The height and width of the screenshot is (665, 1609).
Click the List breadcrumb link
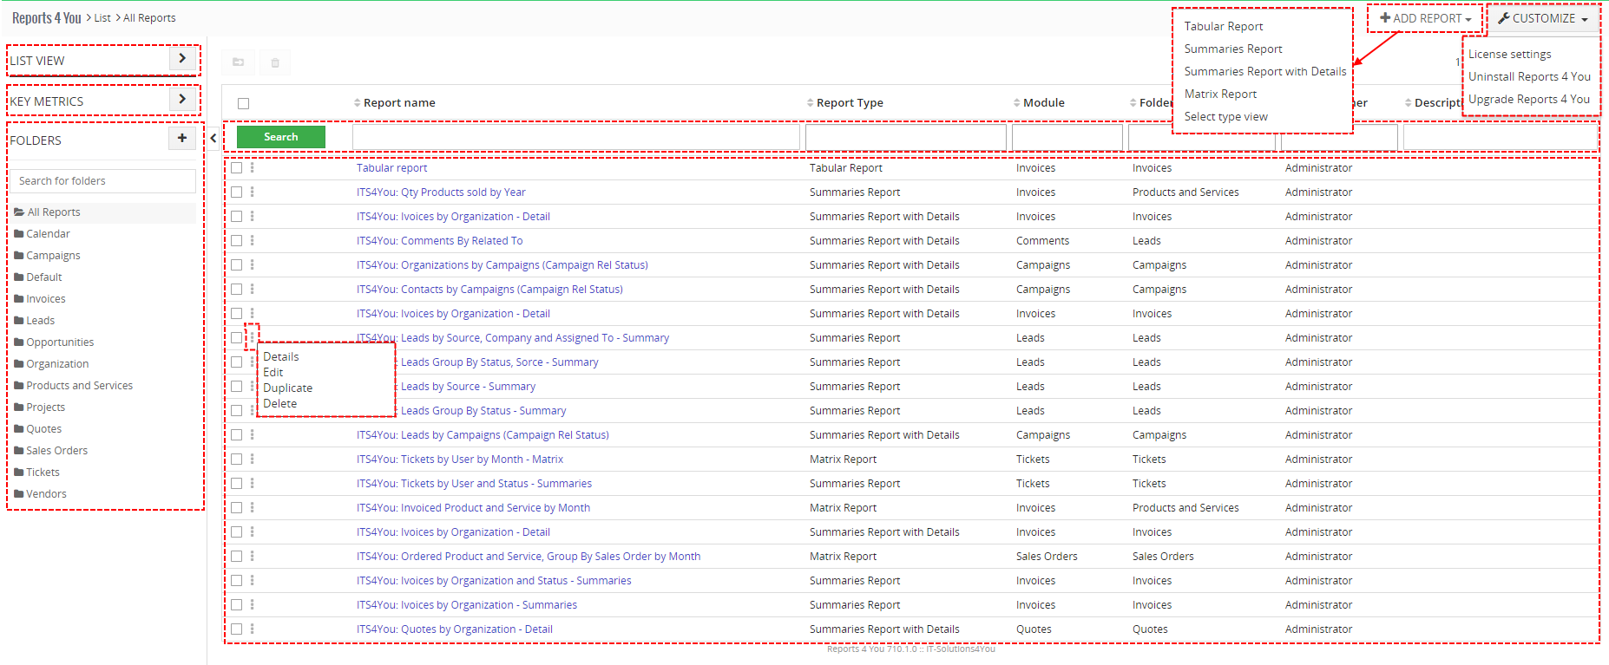pos(102,18)
